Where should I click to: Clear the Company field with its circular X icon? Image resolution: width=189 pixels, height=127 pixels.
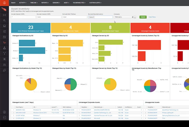click(x=133, y=17)
